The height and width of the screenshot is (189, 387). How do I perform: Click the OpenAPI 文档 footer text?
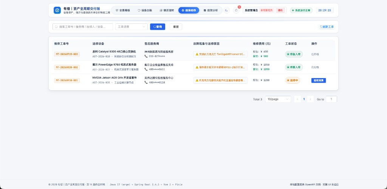tap(313, 184)
